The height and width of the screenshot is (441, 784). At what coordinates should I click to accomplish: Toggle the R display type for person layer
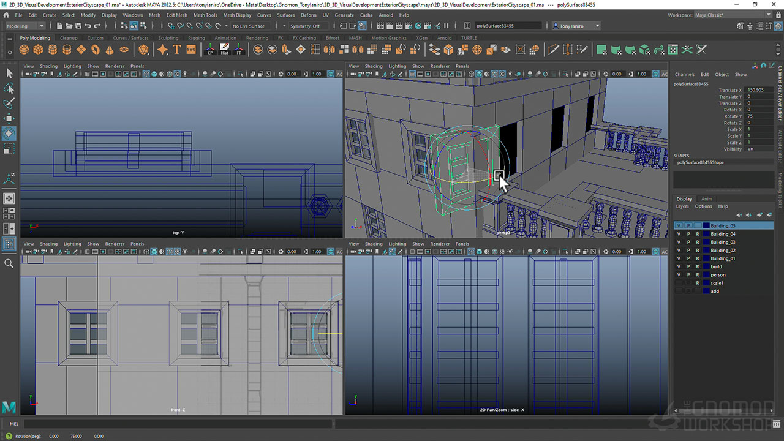697,275
